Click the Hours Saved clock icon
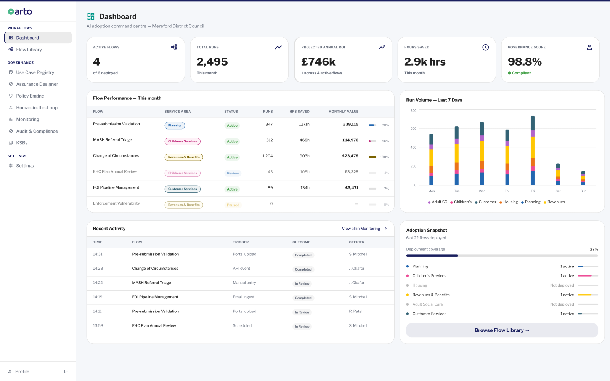This screenshot has width=610, height=381. pyautogui.click(x=486, y=47)
